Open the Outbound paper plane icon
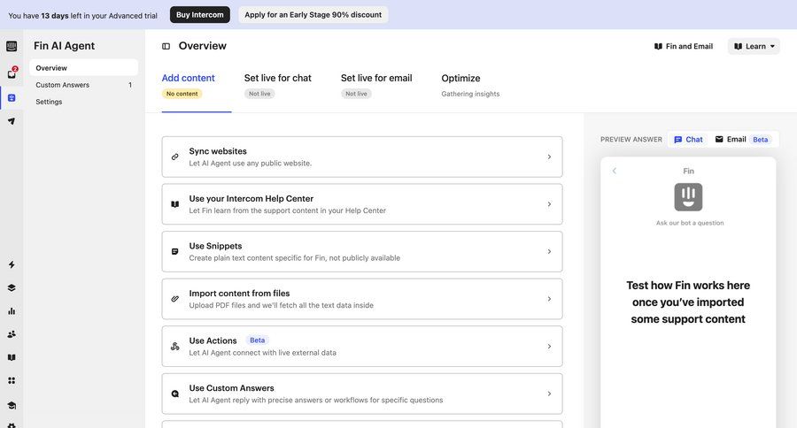This screenshot has height=428, width=797. 12,121
